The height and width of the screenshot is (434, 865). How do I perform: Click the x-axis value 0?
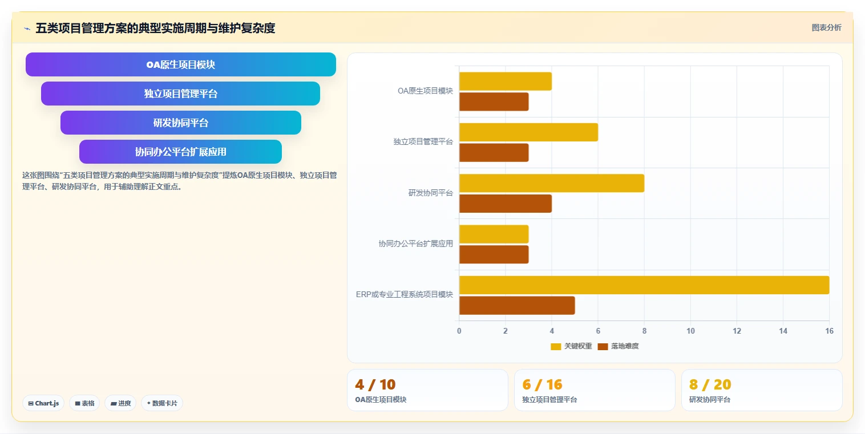[x=459, y=331]
